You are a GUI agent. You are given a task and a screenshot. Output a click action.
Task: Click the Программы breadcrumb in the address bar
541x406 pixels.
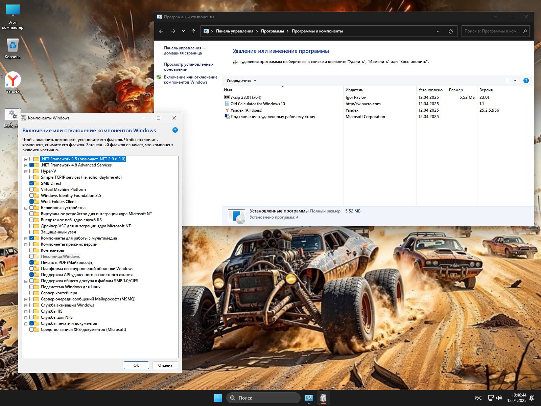tap(272, 31)
